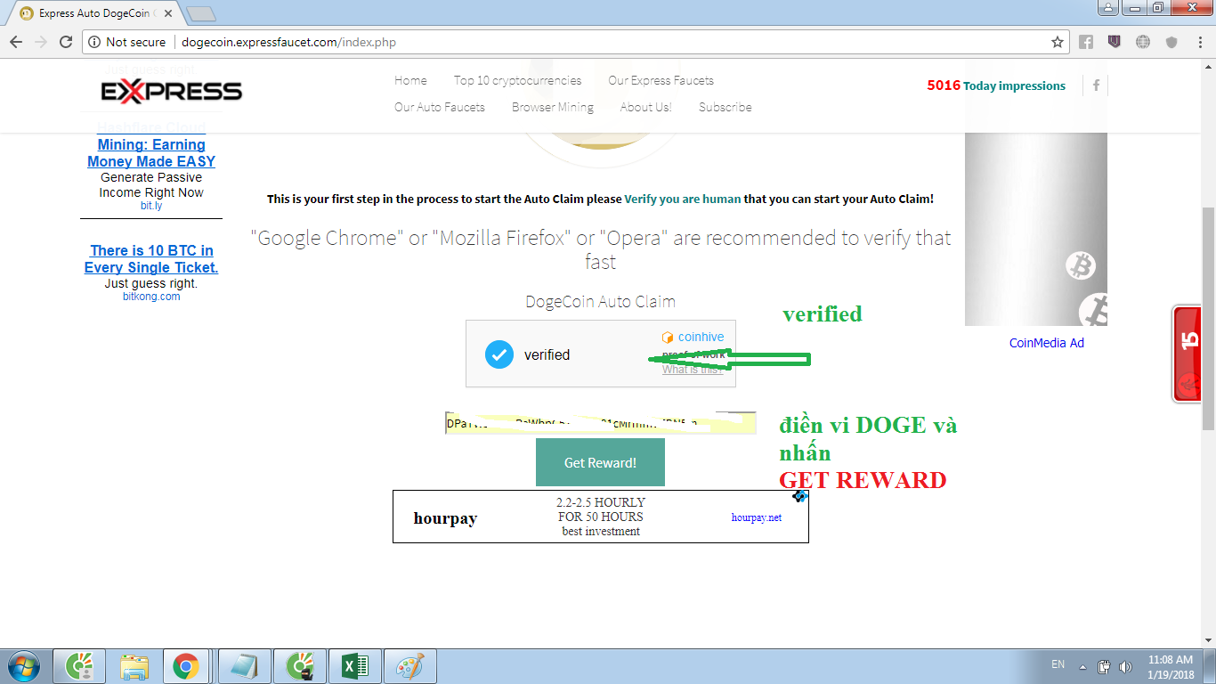Viewport: 1216px width, 684px height.
Task: Show hidden tray icons arrow
Action: pos(1082,666)
